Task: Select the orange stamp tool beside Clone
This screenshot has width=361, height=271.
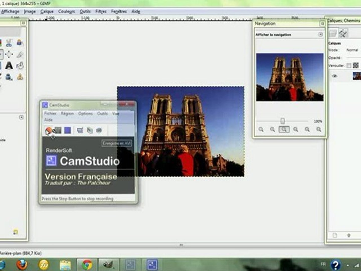Action: pyautogui.click(x=20, y=77)
